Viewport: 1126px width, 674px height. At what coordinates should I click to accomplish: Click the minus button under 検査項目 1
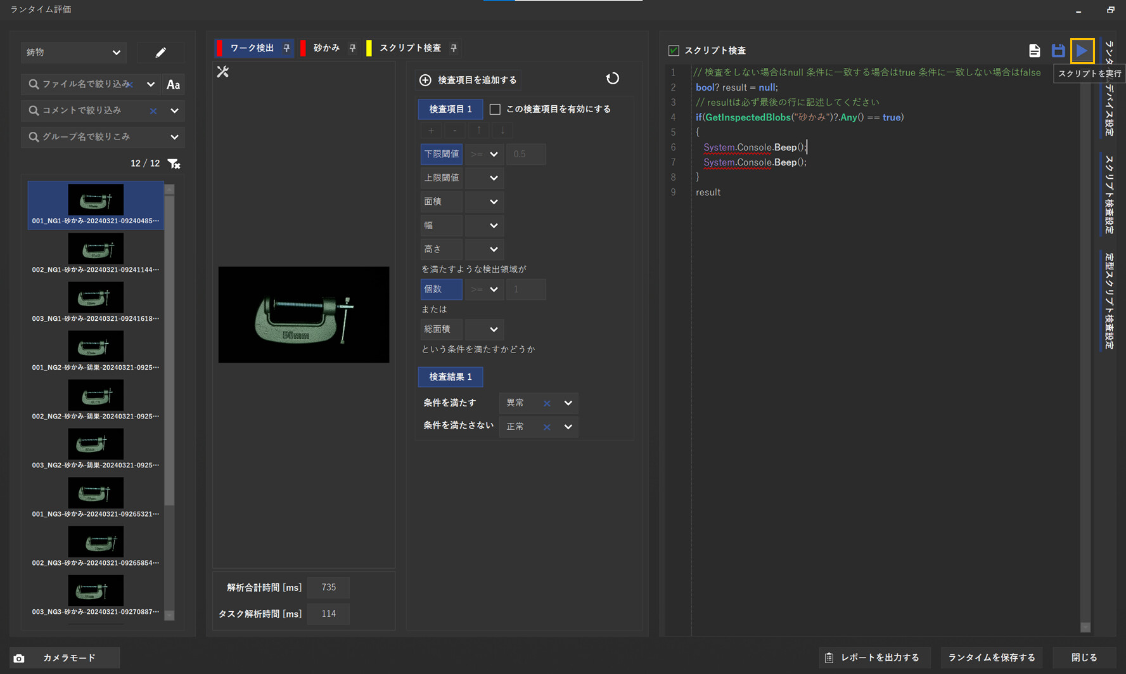coord(454,131)
